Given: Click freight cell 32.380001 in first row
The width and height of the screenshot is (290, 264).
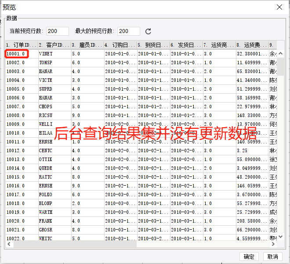Looking at the screenshot, I should pyautogui.click(x=252, y=54).
